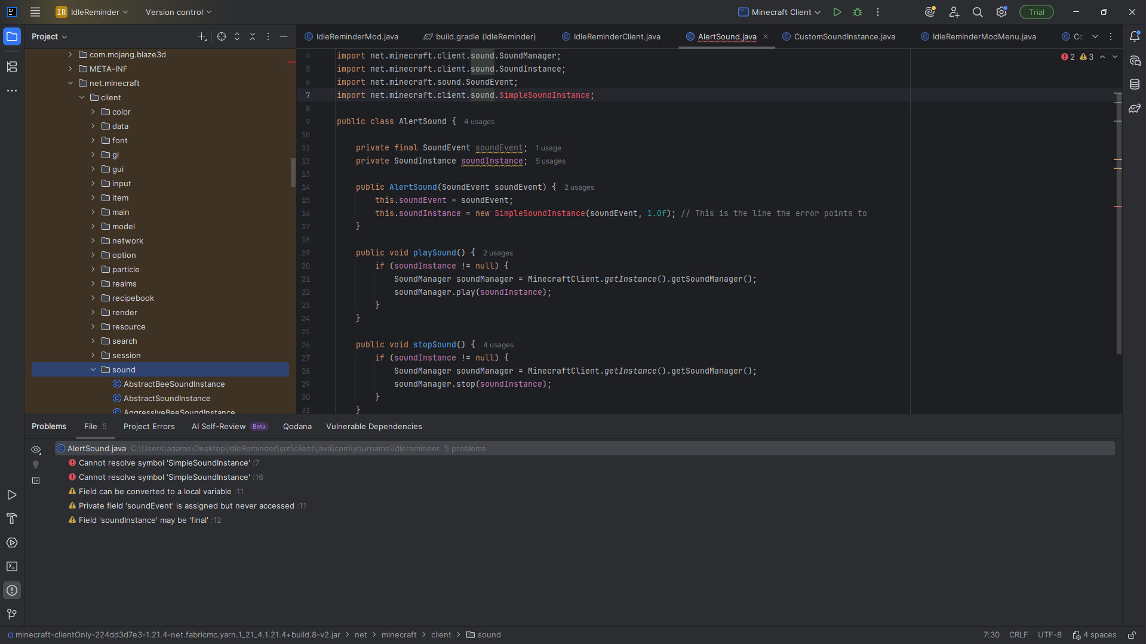Viewport: 1146px width, 644px height.
Task: Open the Problems tool window icon
Action: coord(12,590)
